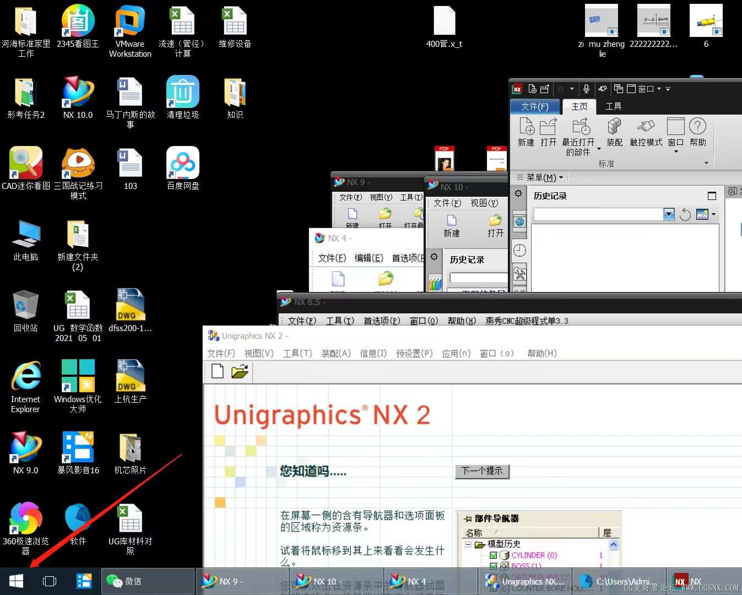Viewport: 742px width, 595px height.
Task: Expand the 最近打开的部件 dropdown arrow
Action: (599, 149)
